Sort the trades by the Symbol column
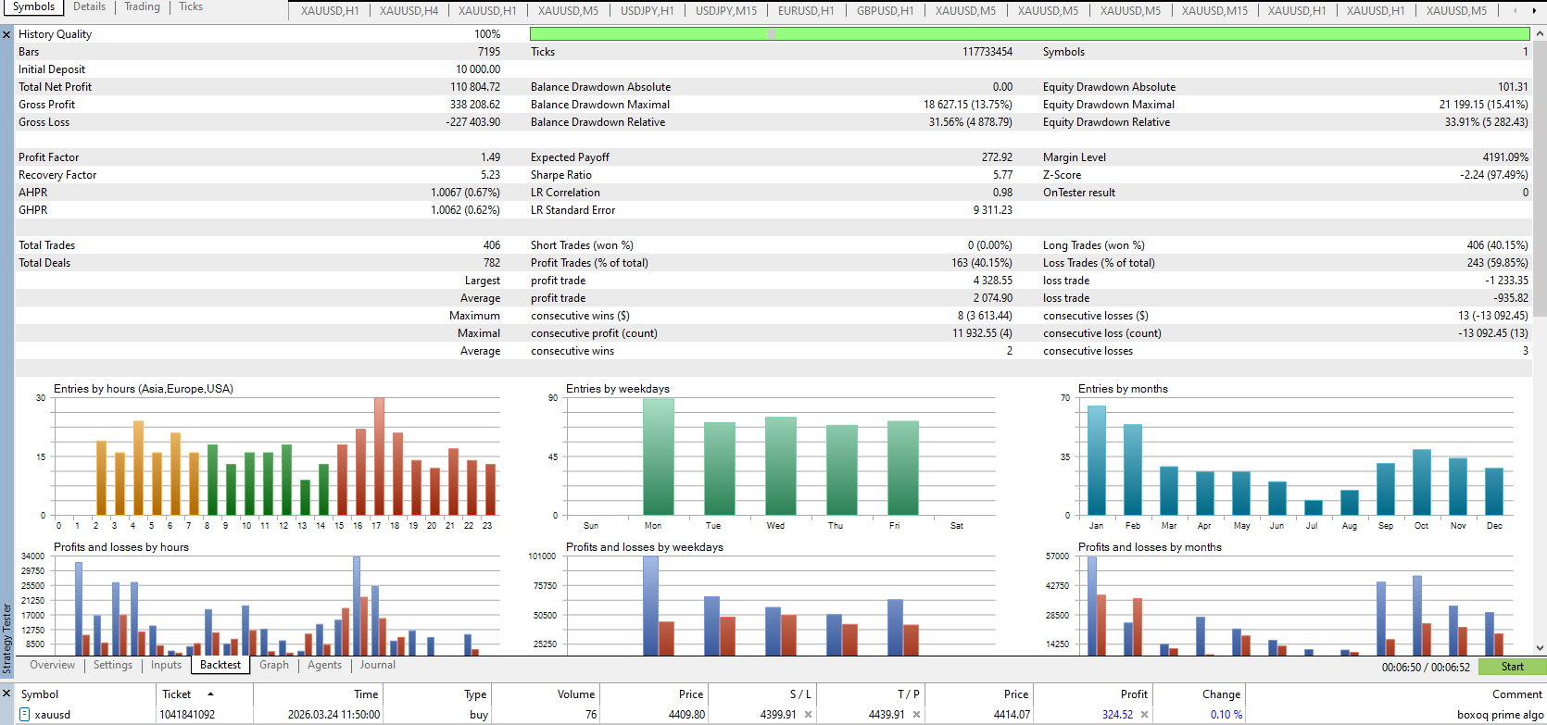Screen dimensions: 1547x725 coord(40,694)
